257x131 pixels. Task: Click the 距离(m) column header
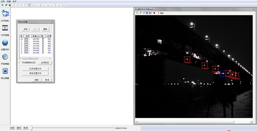36,36
